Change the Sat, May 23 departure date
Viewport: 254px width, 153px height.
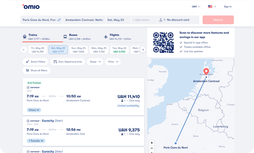pos(119,20)
